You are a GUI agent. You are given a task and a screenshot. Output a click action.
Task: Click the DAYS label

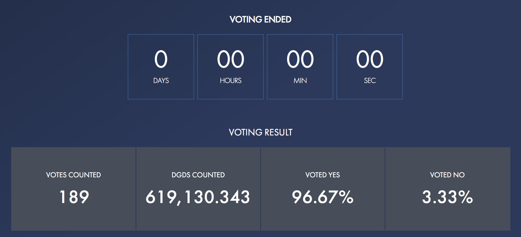click(x=161, y=81)
